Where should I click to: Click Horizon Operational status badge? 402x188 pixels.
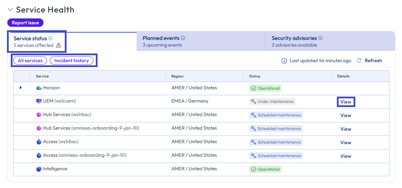(x=265, y=88)
